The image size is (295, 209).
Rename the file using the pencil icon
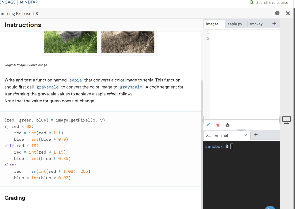point(208,125)
